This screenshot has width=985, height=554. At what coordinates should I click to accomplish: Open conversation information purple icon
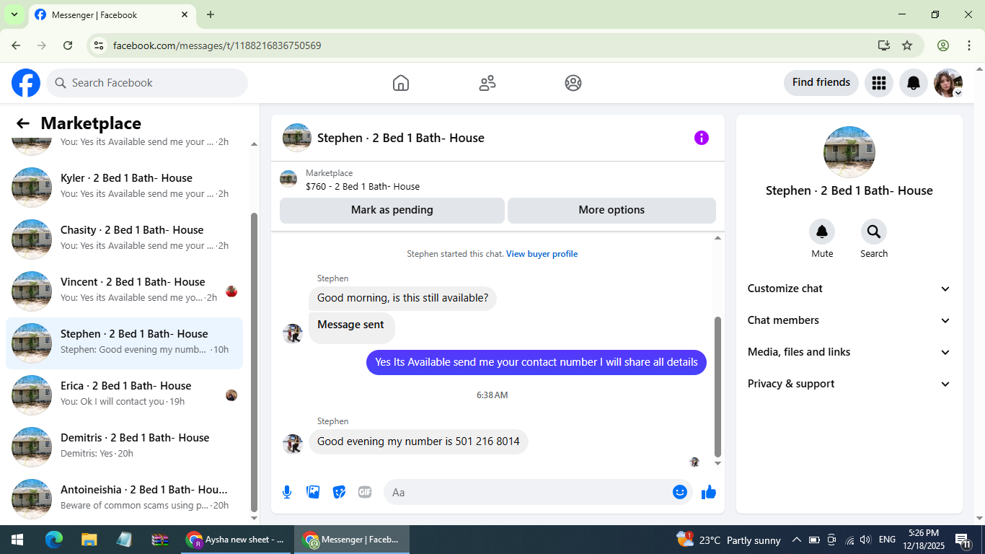[702, 138]
